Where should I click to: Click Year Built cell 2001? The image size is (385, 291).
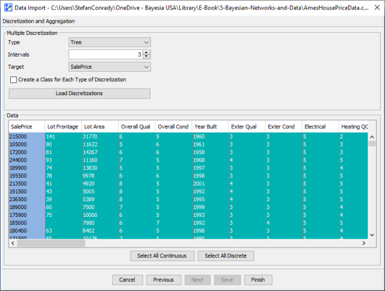(x=211, y=184)
